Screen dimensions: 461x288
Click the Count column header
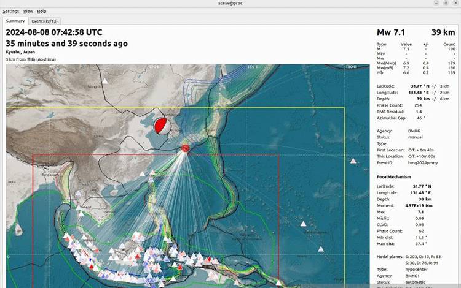(x=449, y=44)
